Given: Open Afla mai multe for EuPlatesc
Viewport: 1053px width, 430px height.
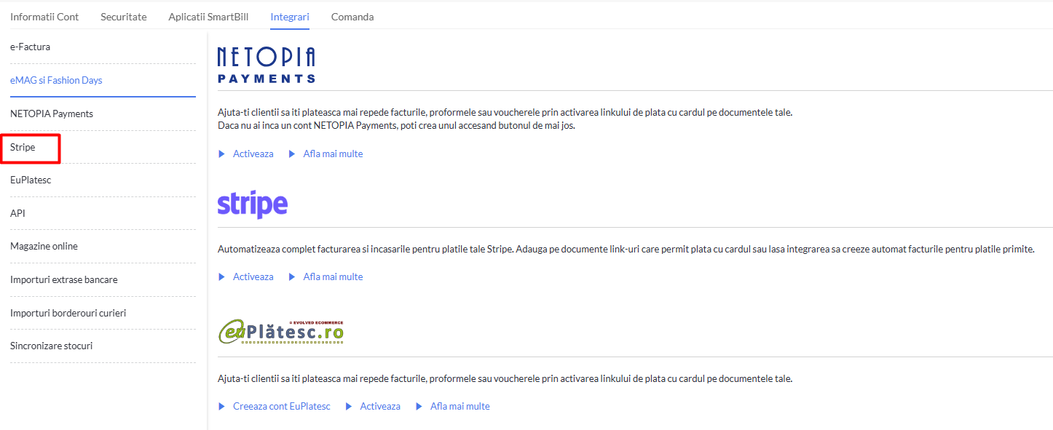Looking at the screenshot, I should click(460, 407).
